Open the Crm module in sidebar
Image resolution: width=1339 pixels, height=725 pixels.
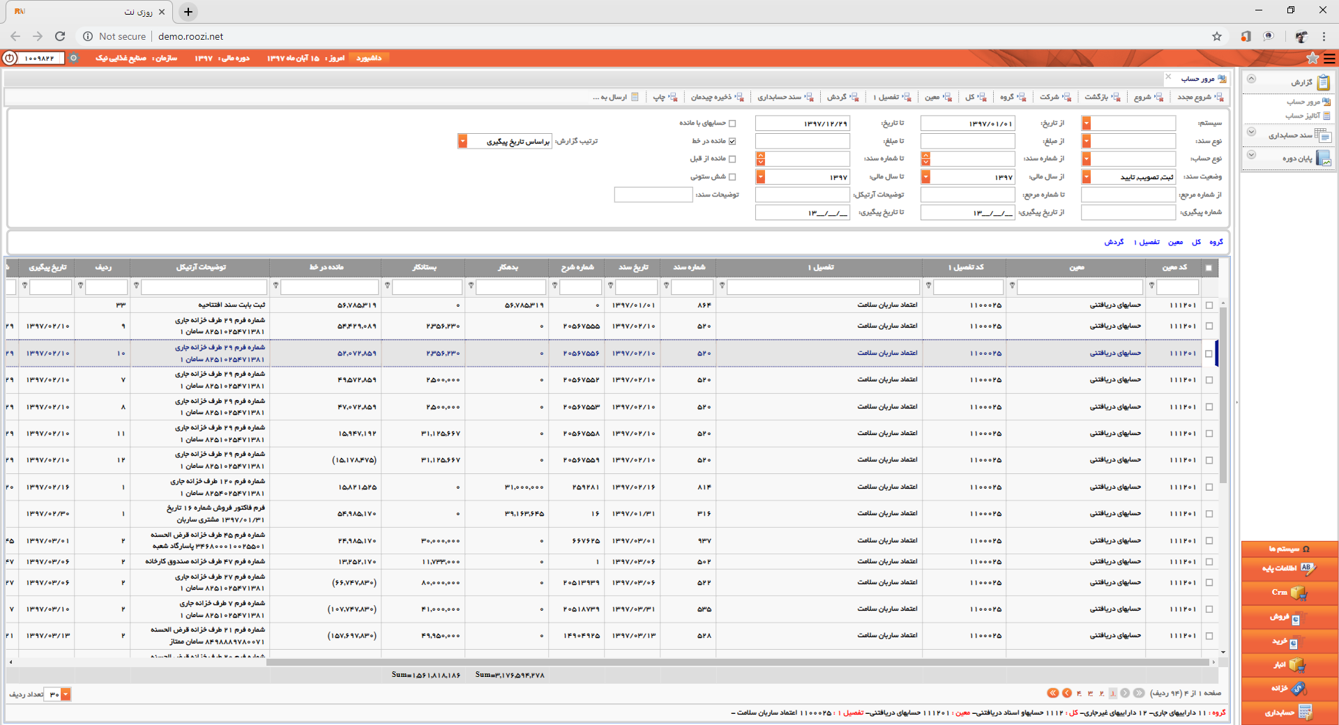pos(1289,593)
